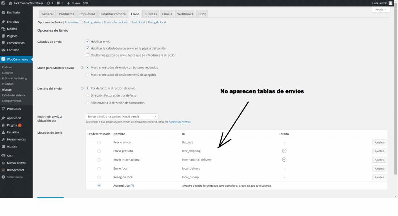Viewport: 398px width, 216px height.
Task: Open Plugins icon in sidebar
Action: coord(3,125)
